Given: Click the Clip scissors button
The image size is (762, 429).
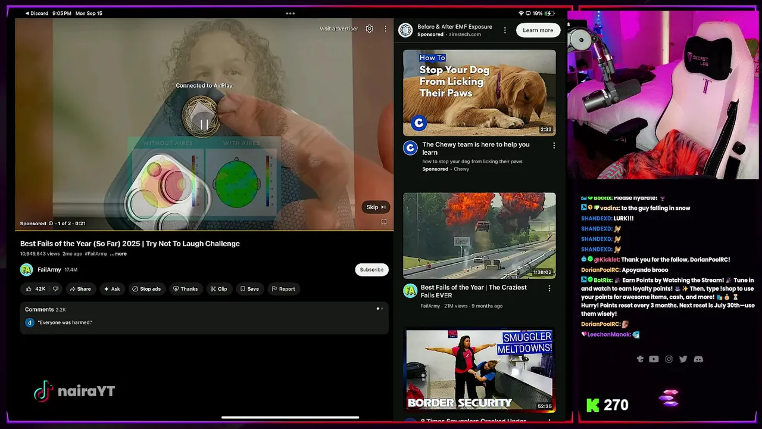Looking at the screenshot, I should tap(218, 289).
